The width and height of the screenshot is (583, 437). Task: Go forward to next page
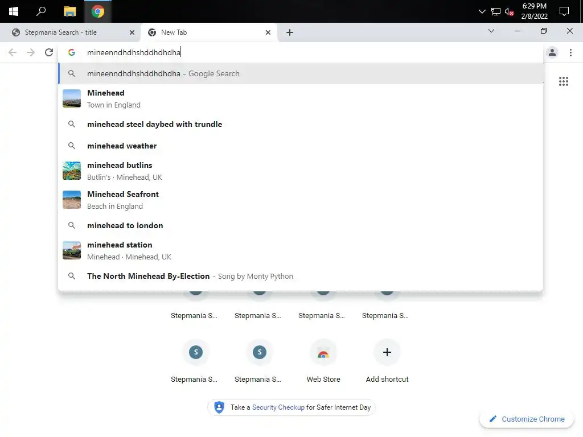tap(31, 52)
